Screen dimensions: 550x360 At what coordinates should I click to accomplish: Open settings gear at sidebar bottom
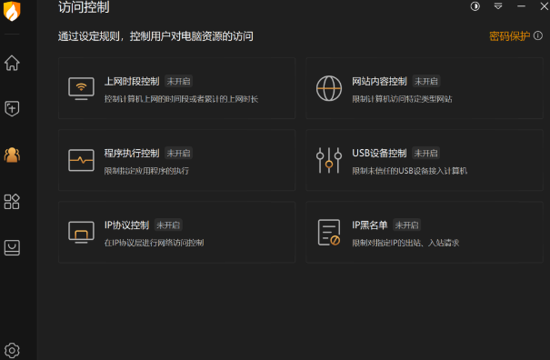coord(12,350)
